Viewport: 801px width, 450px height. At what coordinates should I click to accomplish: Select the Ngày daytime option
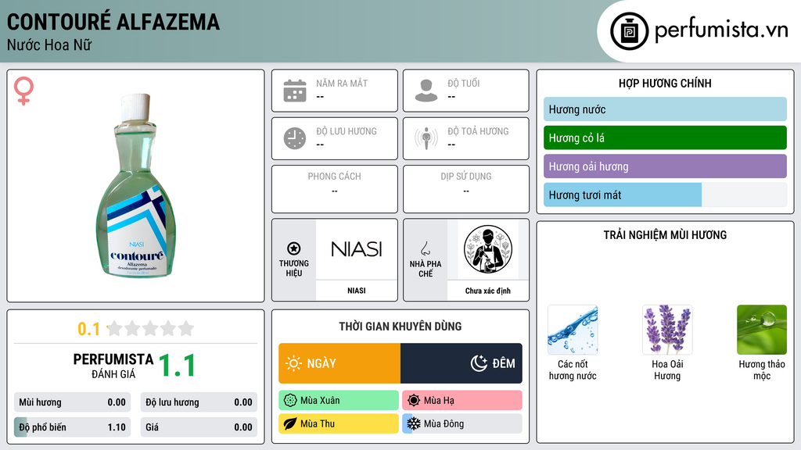[339, 363]
